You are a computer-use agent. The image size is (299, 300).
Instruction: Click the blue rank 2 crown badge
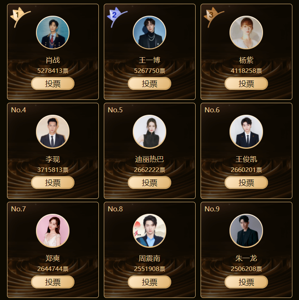coord(117,17)
